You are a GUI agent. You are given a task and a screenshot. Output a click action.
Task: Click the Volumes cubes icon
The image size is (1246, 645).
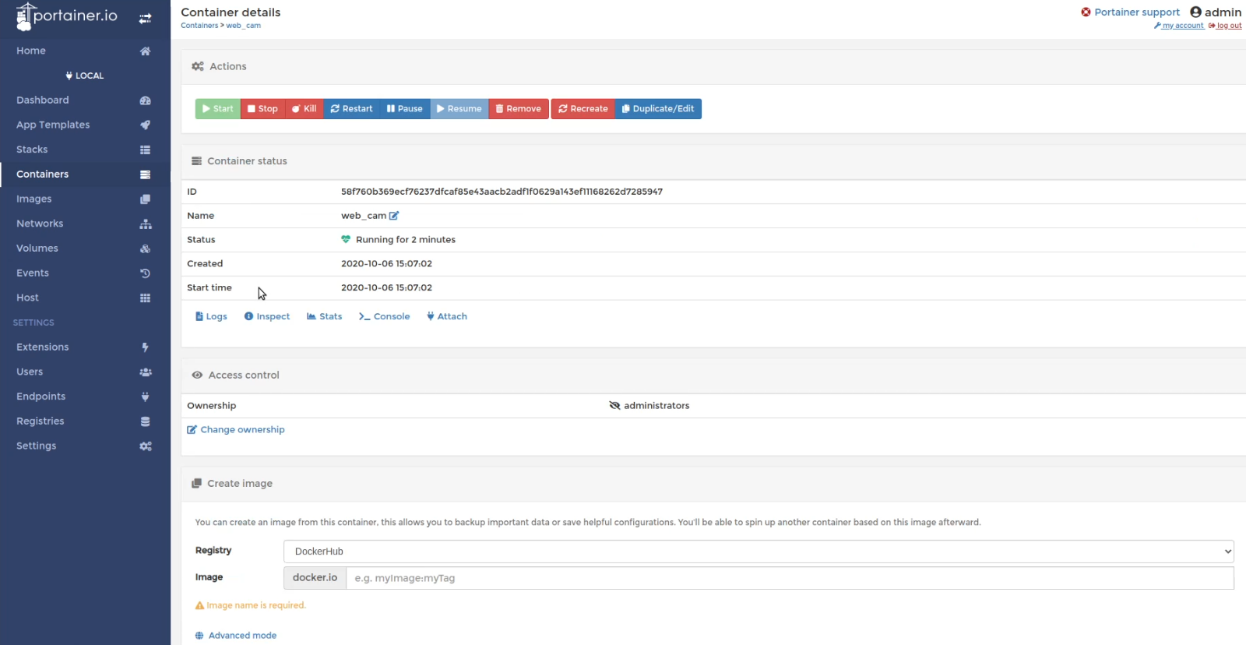coord(145,248)
